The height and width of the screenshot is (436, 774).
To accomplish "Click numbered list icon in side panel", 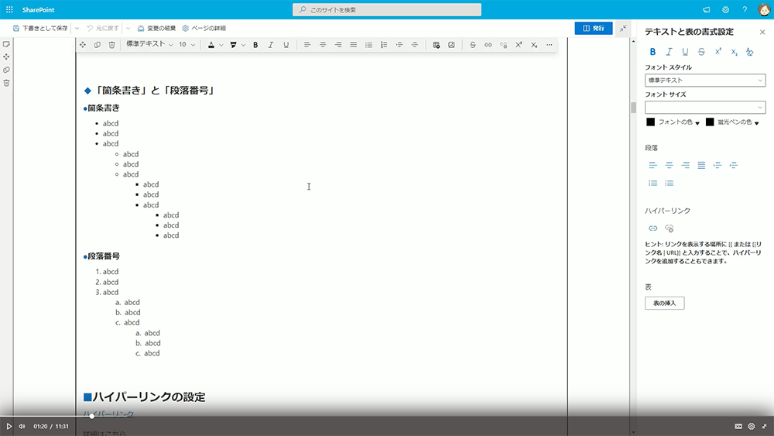I will point(670,184).
